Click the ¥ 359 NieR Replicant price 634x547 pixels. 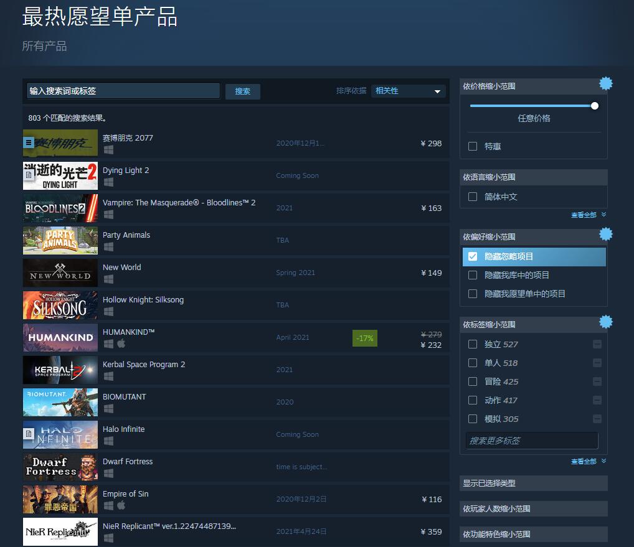point(431,531)
